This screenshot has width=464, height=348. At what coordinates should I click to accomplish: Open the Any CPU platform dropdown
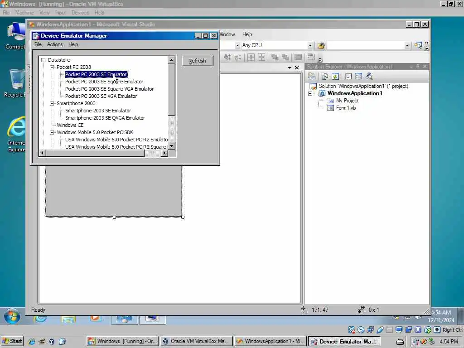310,45
